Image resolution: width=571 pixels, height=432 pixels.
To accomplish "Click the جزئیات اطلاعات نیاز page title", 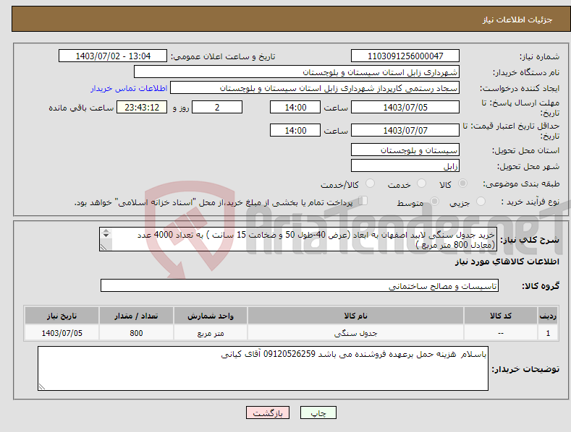I will (517, 20).
